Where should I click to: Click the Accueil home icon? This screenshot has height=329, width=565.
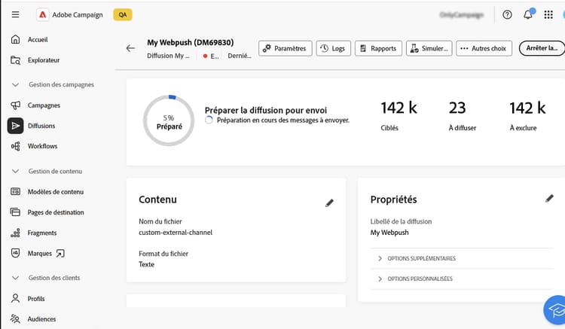(16, 39)
